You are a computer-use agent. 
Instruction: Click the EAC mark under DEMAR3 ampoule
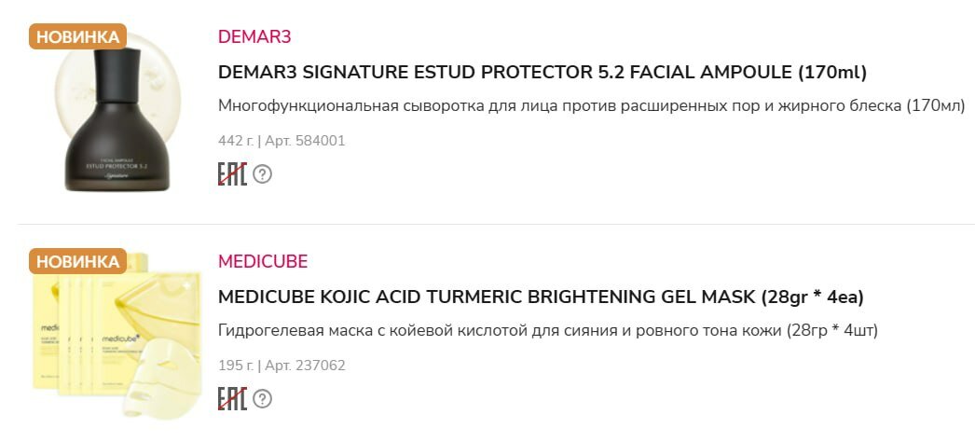click(x=232, y=173)
